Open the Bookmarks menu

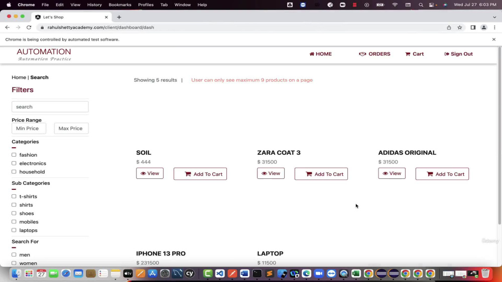point(120,5)
